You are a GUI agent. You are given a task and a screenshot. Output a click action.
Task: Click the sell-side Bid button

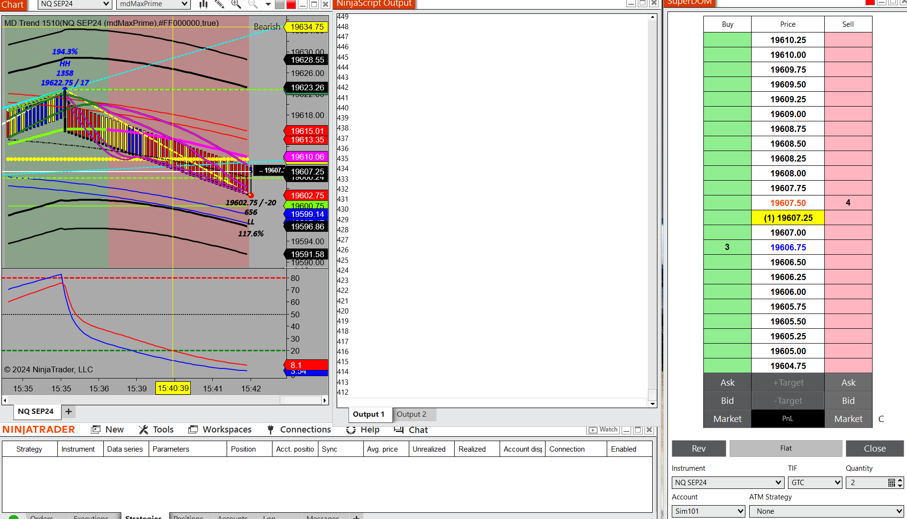click(848, 401)
